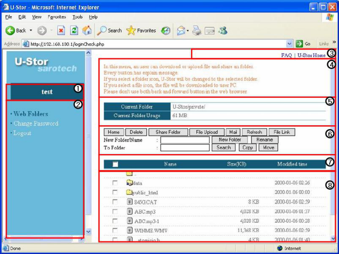Open the browser Home page icon
The height and width of the screenshot is (254, 339).
click(x=87, y=31)
